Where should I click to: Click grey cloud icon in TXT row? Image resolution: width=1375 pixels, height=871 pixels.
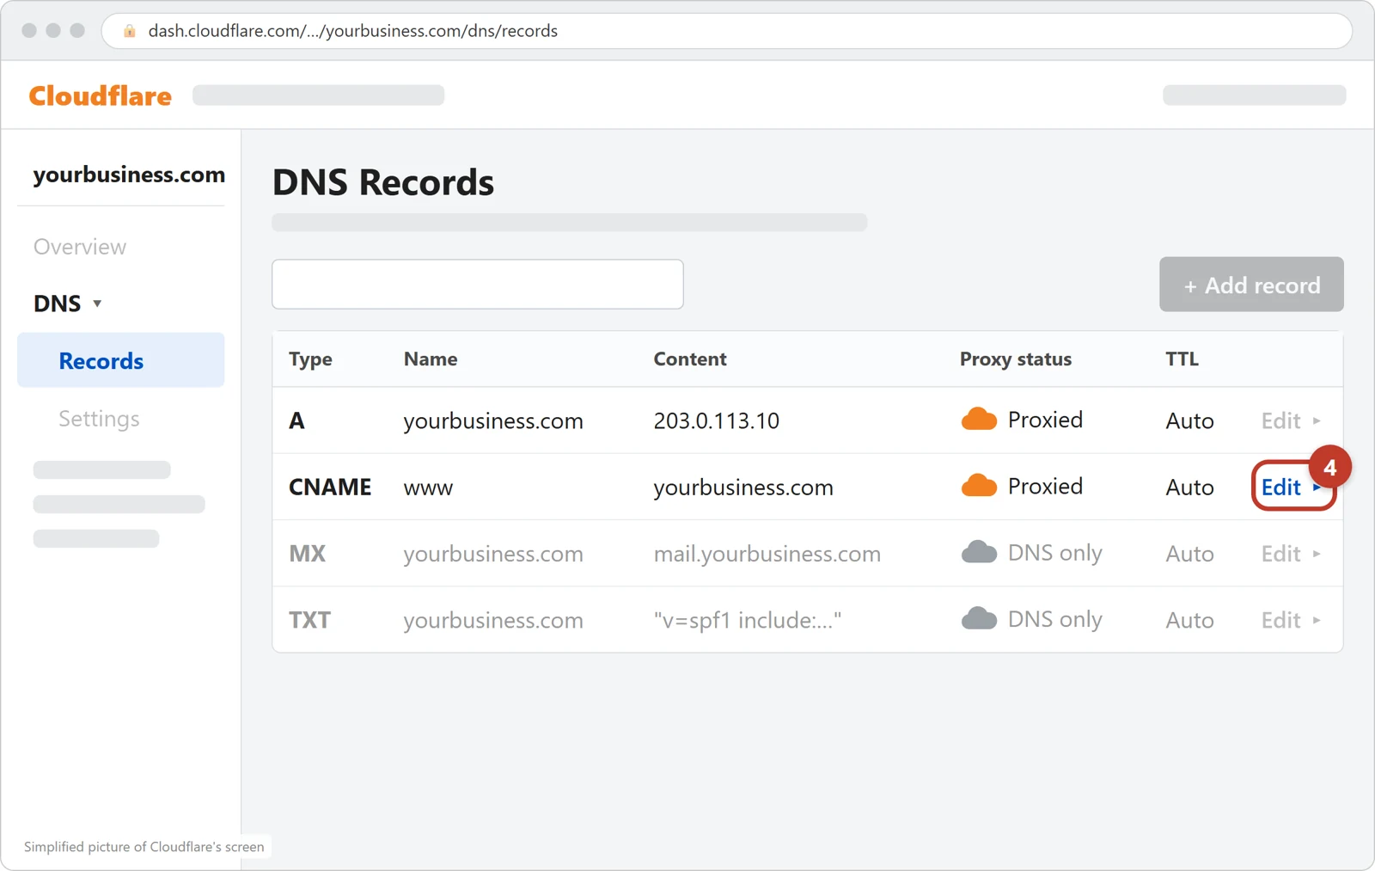[979, 618]
